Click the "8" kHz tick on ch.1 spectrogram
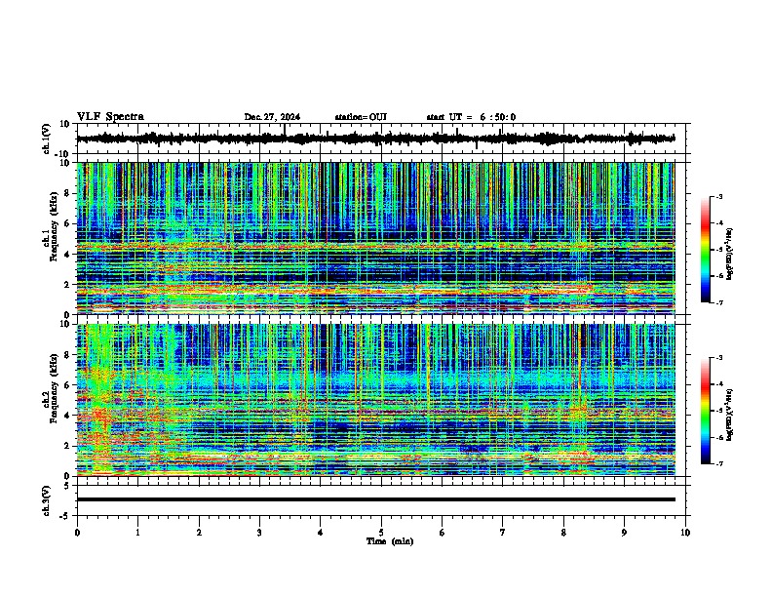The height and width of the screenshot is (597, 772). tap(67, 193)
